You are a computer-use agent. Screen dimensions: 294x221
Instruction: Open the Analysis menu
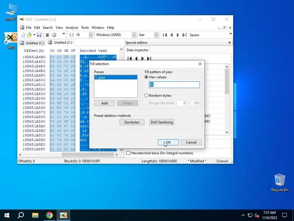click(x=72, y=28)
